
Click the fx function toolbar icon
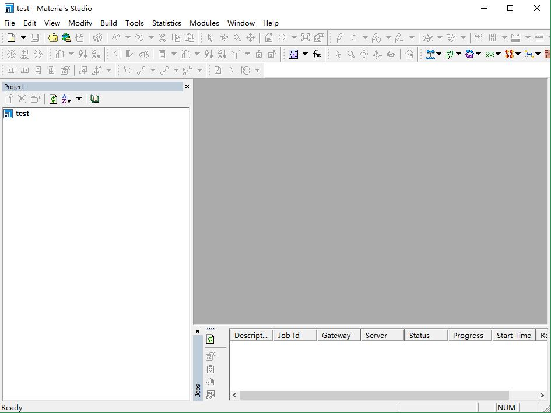[x=317, y=54]
